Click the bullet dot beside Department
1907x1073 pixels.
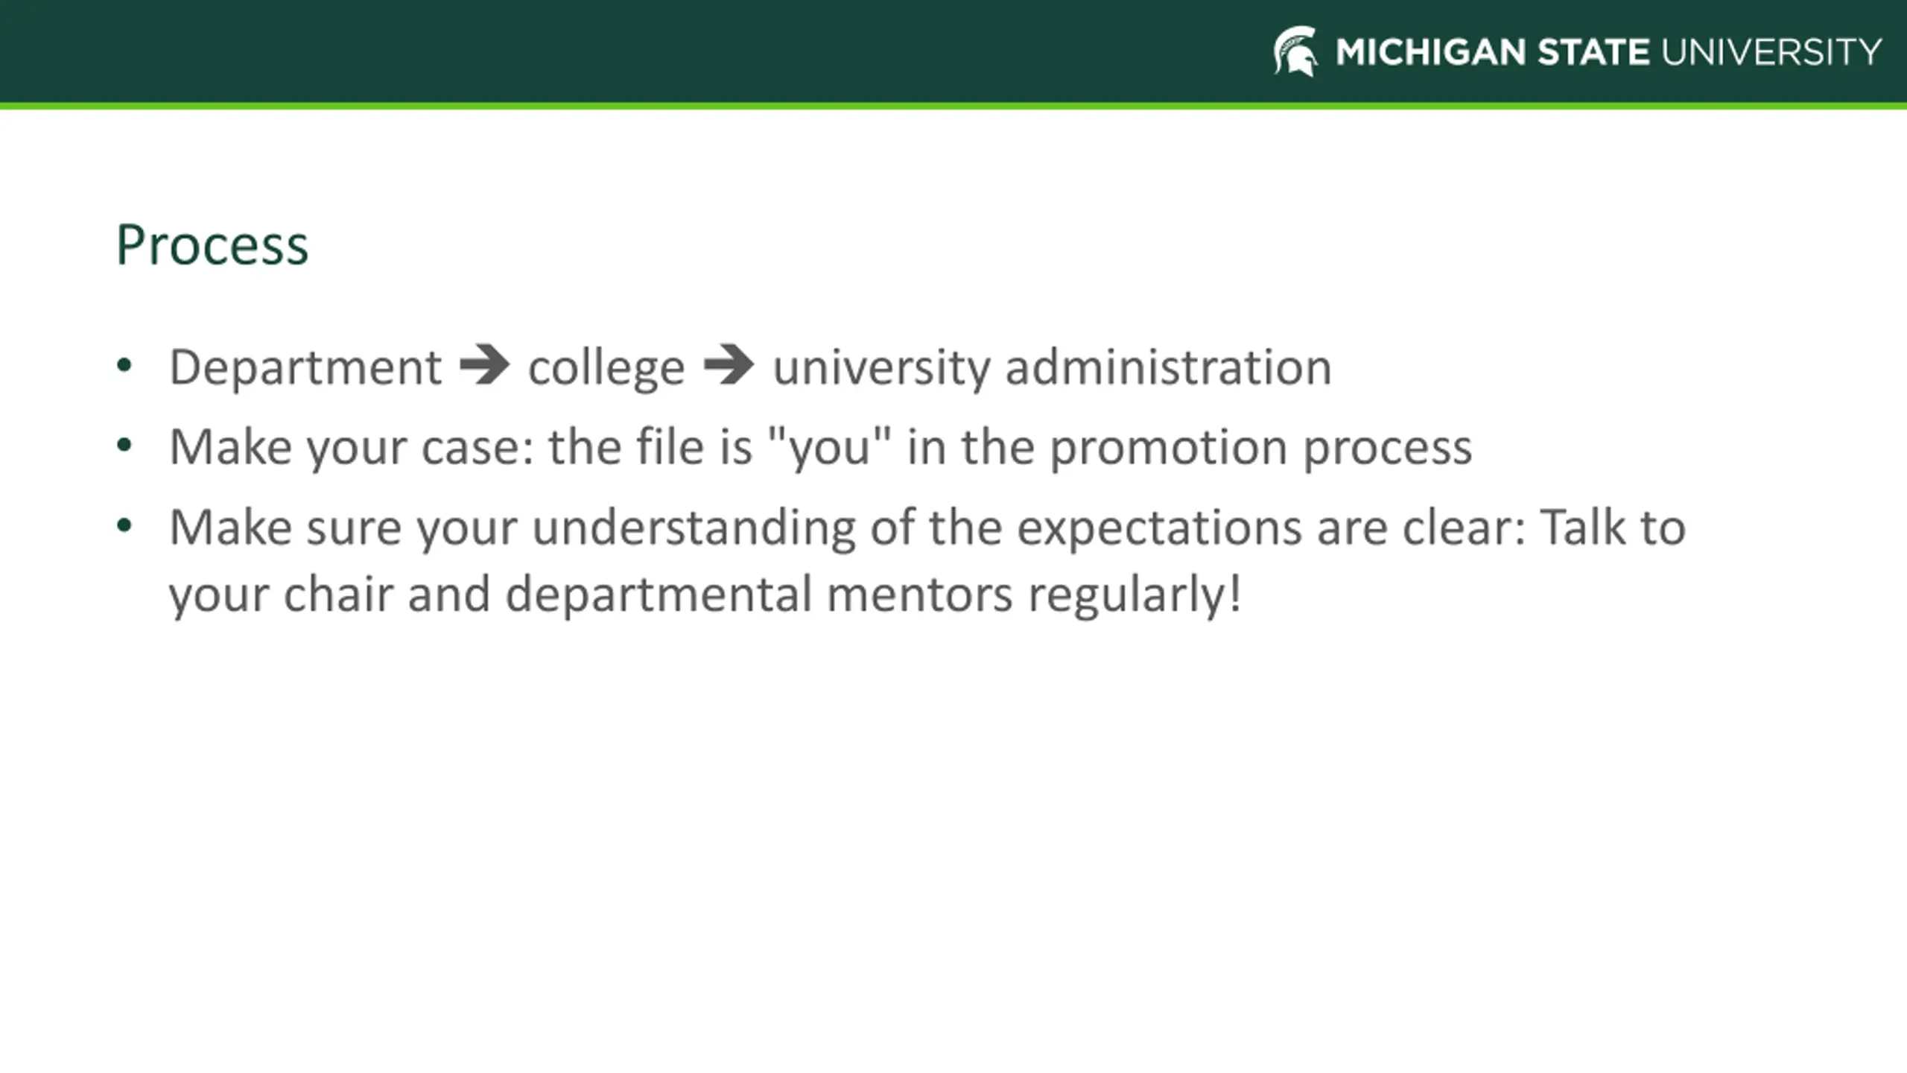[124, 366]
